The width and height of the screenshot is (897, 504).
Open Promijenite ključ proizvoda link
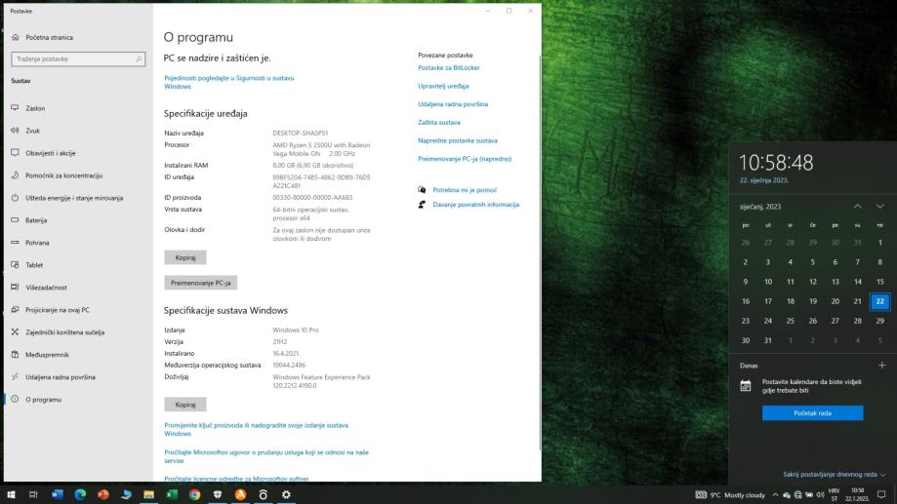coord(256,429)
